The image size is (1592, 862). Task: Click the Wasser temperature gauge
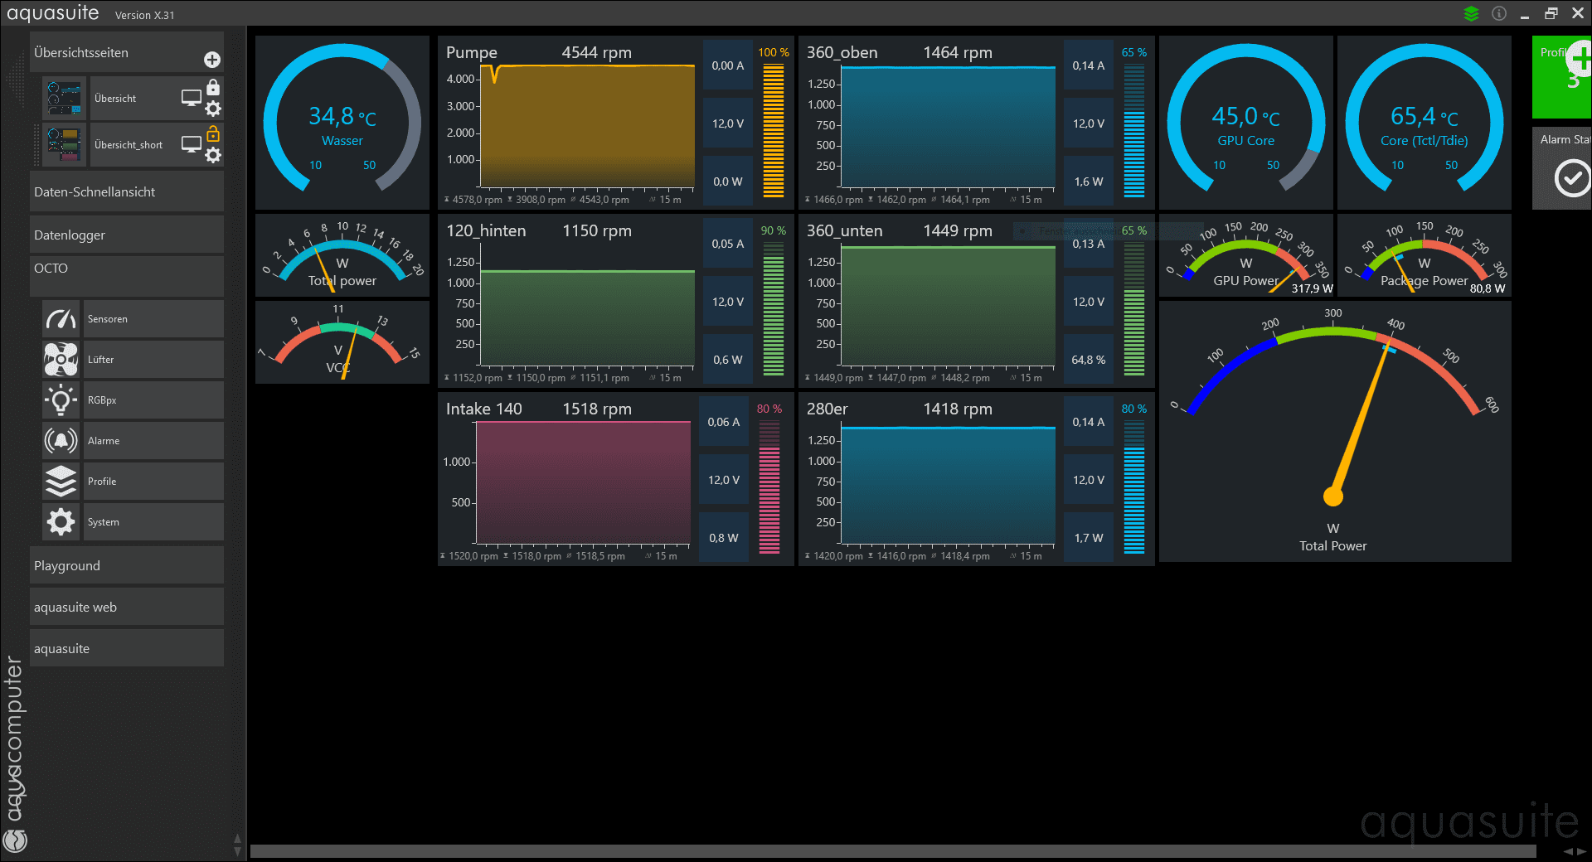(342, 122)
